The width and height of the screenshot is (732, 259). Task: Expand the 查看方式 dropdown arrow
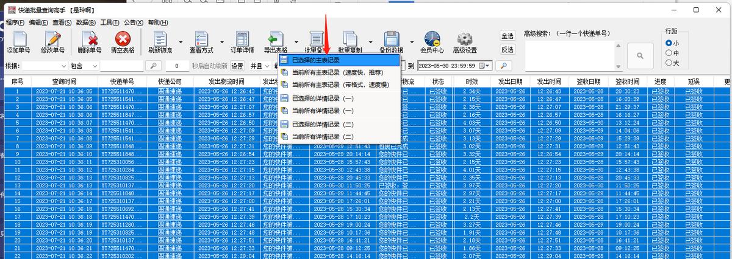point(222,43)
